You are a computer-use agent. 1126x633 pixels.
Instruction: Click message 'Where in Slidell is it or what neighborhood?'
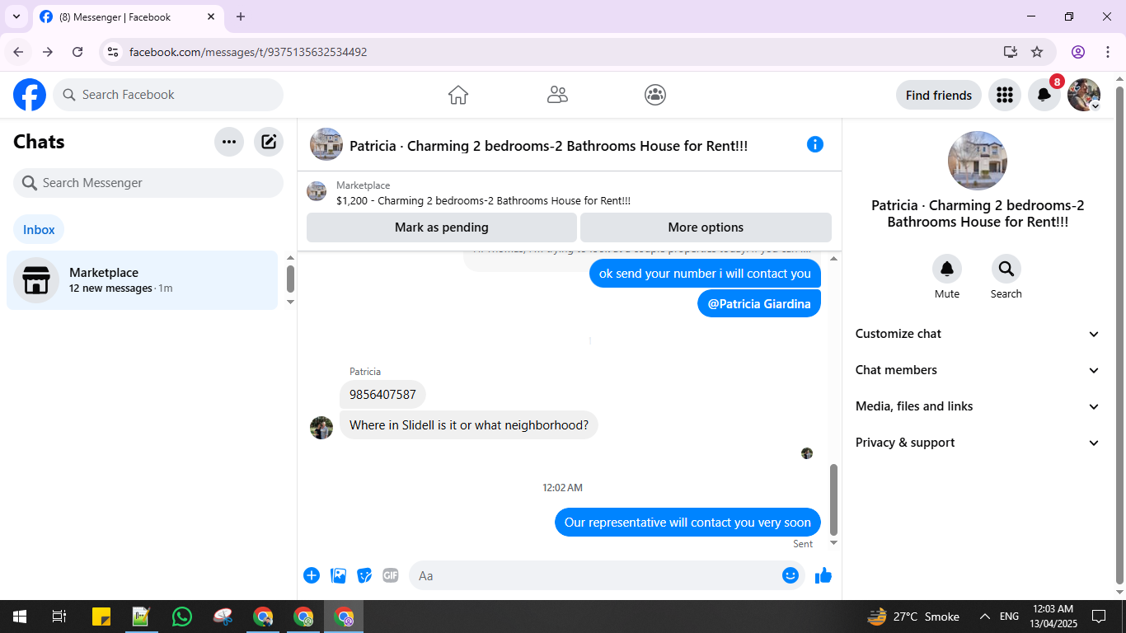(469, 425)
